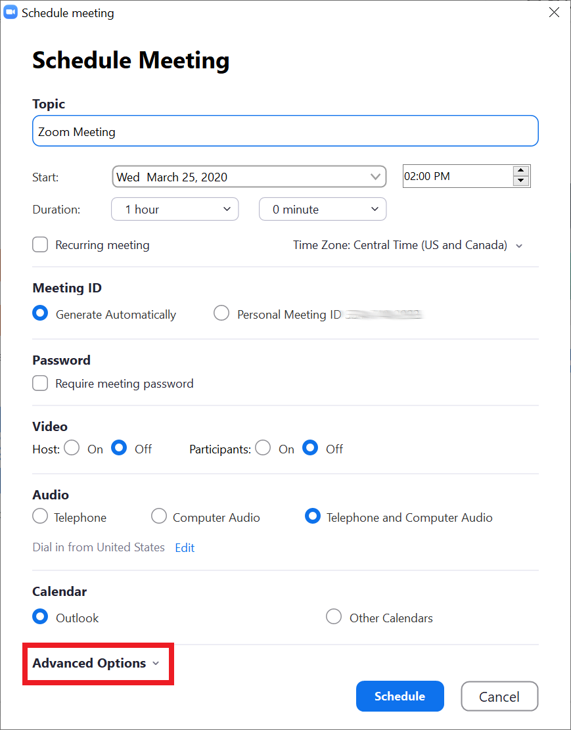Select Other Calendars option
571x730 pixels.
[x=334, y=616]
